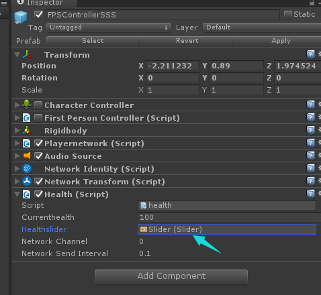Screen dimensions: 321x295
Task: Click the prefab Apply button
Action: (277, 41)
